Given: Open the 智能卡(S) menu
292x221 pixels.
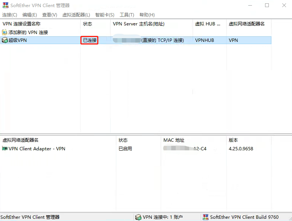Looking at the screenshot, I should pyautogui.click(x=105, y=15).
